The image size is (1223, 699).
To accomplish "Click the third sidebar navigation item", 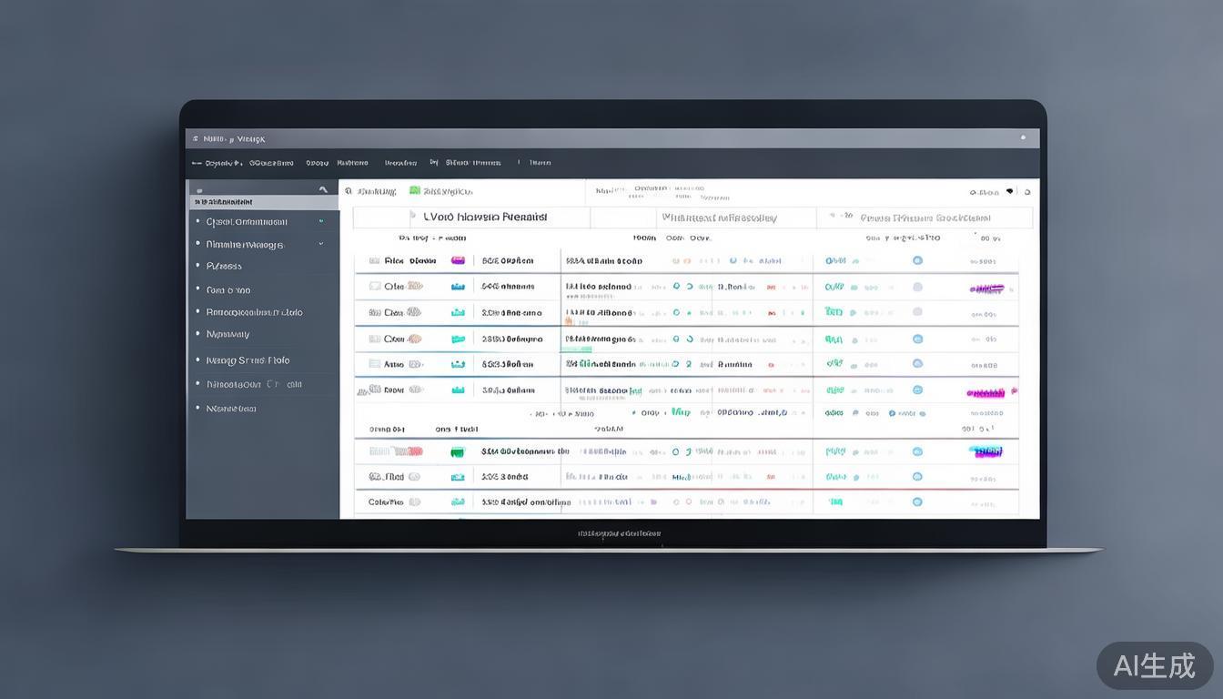I will pyautogui.click(x=224, y=267).
